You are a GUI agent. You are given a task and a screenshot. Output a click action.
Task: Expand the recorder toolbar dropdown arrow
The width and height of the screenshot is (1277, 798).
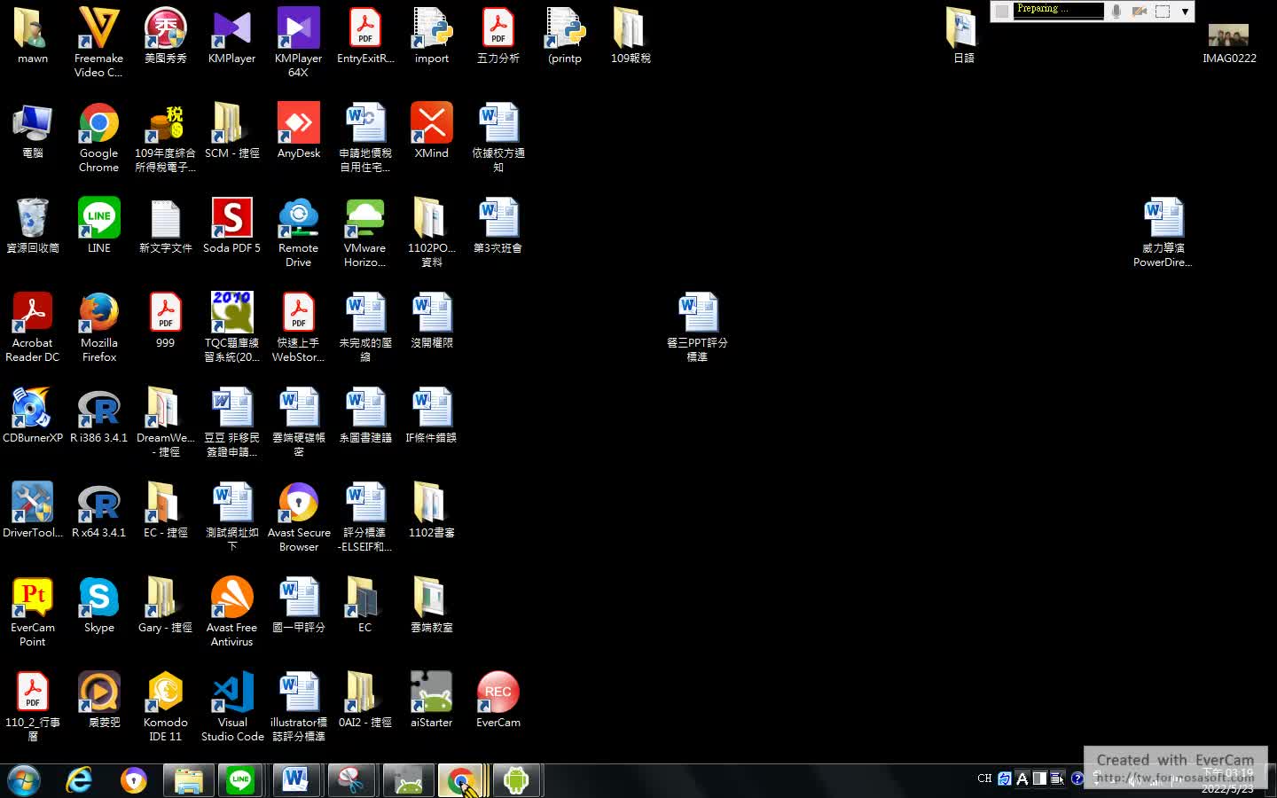coord(1185,12)
